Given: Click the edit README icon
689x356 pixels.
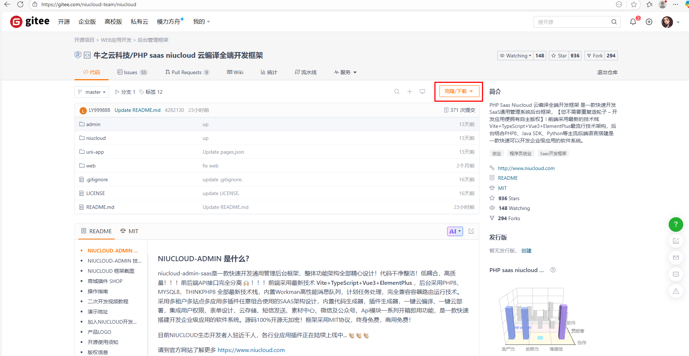Looking at the screenshot, I should pyautogui.click(x=471, y=231).
